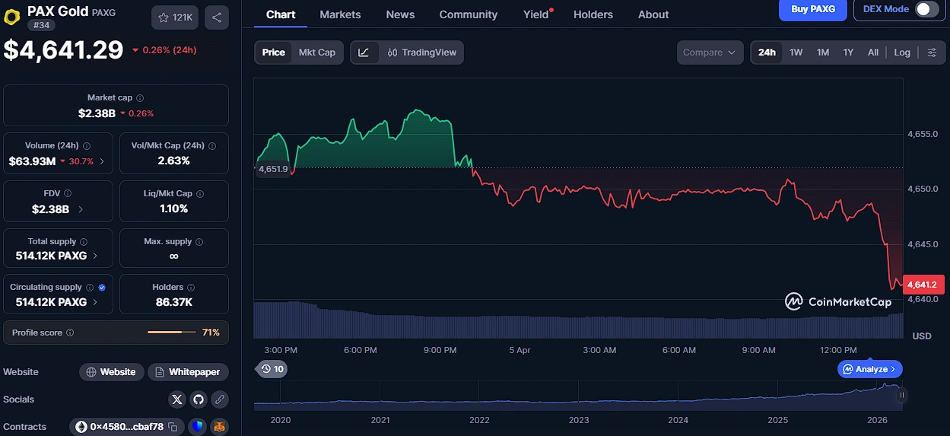Expand Volume (24h) details chevron
This screenshot has height=436, width=950.
point(102,161)
